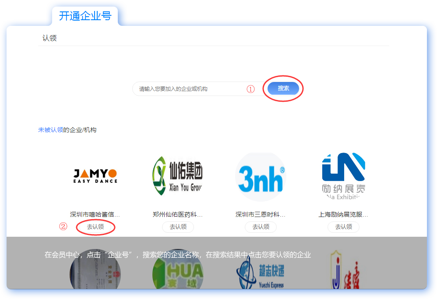The width and height of the screenshot is (437, 299).
Task: Click the company name 上海励纳展览服…
Action: [x=343, y=214]
